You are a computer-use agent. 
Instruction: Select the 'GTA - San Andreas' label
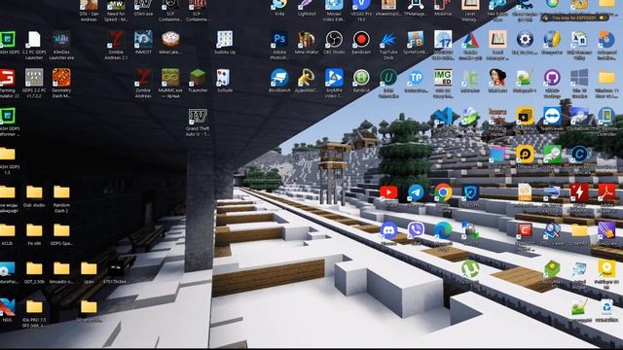tap(89, 17)
